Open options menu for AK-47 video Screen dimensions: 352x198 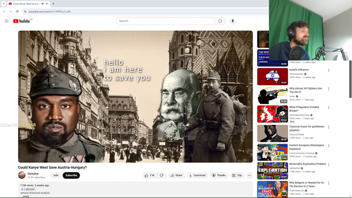coord(329,89)
